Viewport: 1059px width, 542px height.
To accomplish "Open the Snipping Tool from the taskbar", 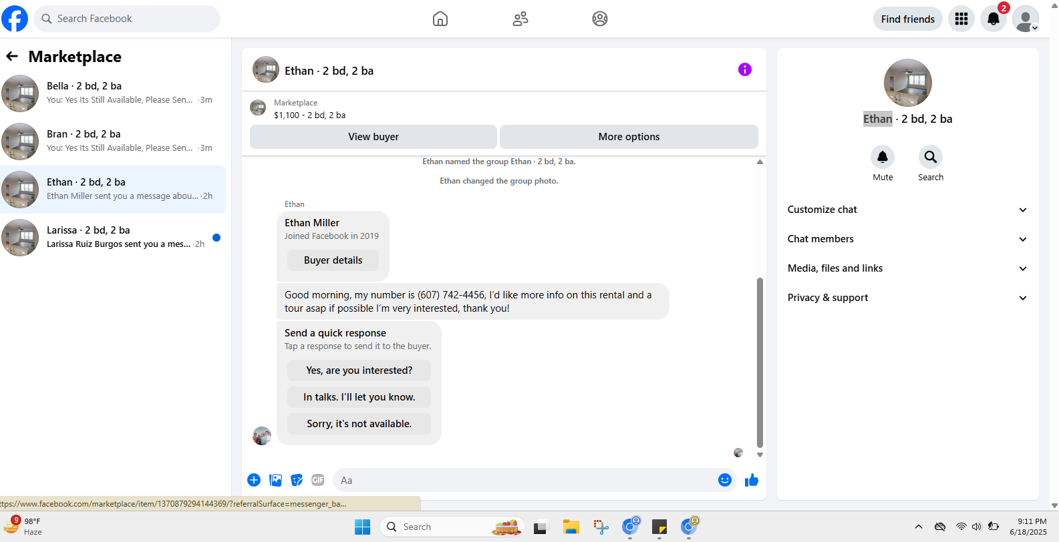I will point(601,527).
